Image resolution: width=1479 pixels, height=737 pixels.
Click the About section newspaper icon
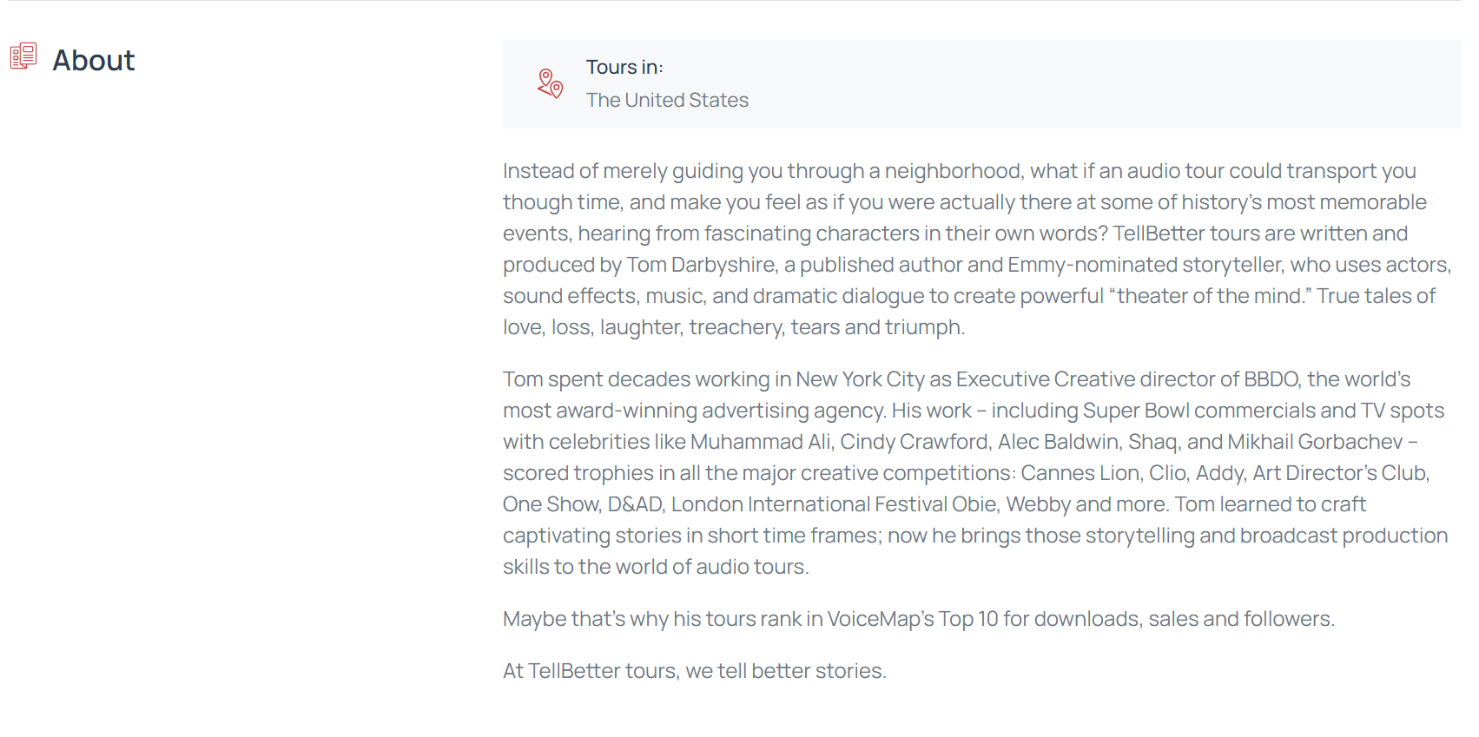click(23, 56)
